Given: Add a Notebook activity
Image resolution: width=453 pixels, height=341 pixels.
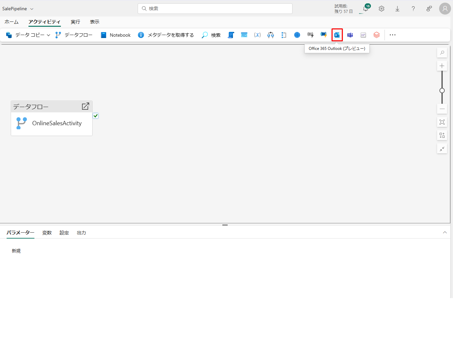Looking at the screenshot, I should click(x=115, y=35).
